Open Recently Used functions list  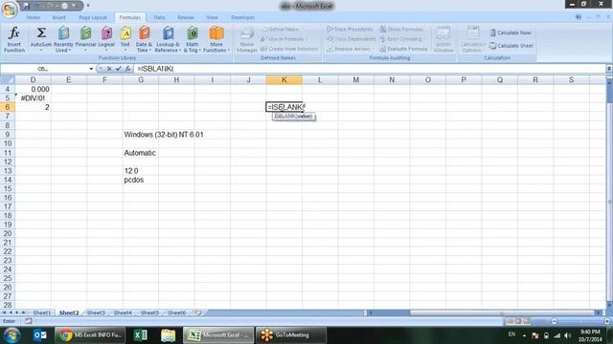coord(63,39)
